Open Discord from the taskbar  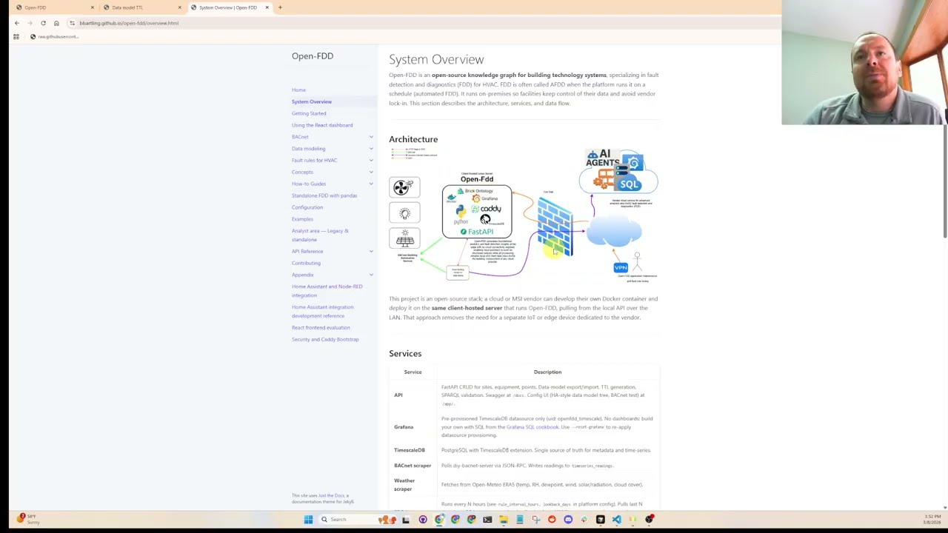tap(568, 519)
